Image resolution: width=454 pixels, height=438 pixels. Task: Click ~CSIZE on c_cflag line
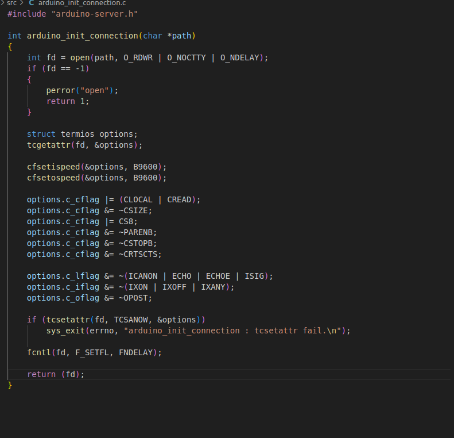click(x=133, y=211)
